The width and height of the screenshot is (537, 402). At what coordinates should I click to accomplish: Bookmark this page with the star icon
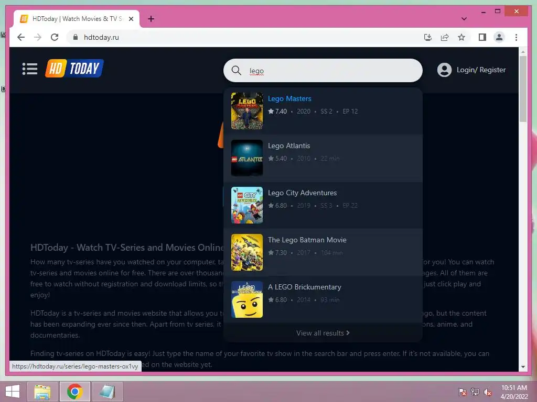tap(461, 37)
